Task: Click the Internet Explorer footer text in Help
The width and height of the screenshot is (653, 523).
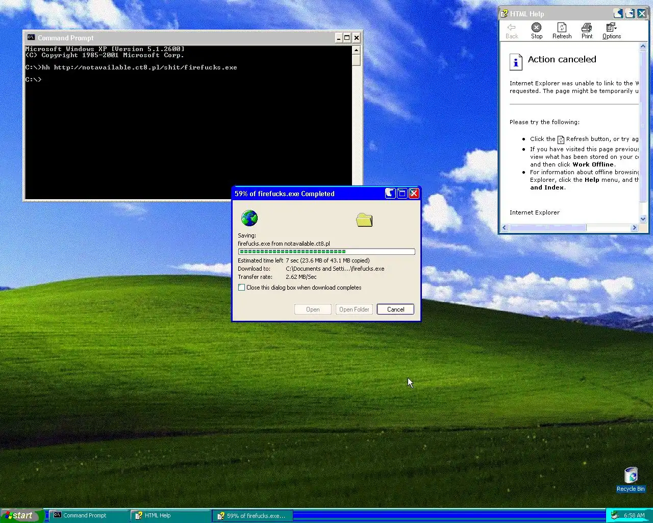Action: (534, 212)
